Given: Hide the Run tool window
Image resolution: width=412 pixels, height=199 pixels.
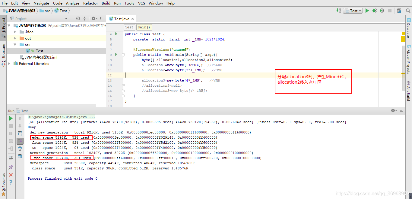Looking at the screenshot, I should 402,111.
